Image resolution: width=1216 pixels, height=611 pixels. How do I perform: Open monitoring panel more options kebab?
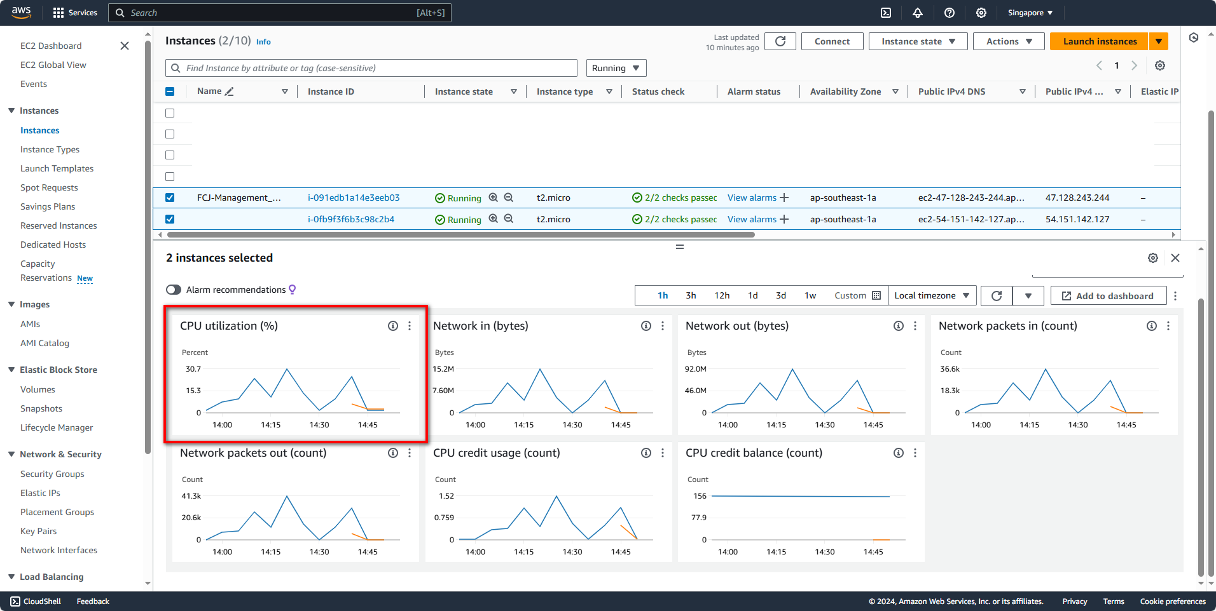tap(1175, 296)
